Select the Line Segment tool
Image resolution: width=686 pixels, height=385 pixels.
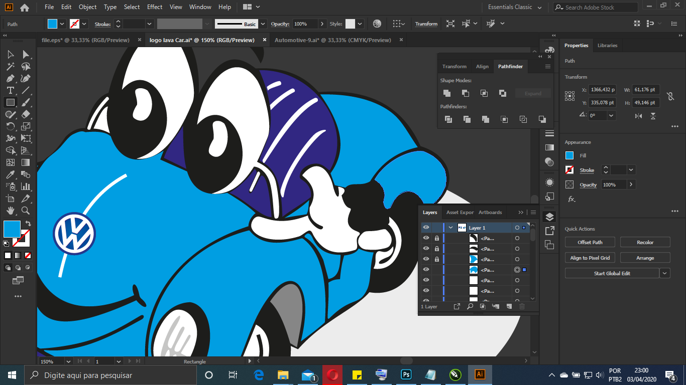26,90
